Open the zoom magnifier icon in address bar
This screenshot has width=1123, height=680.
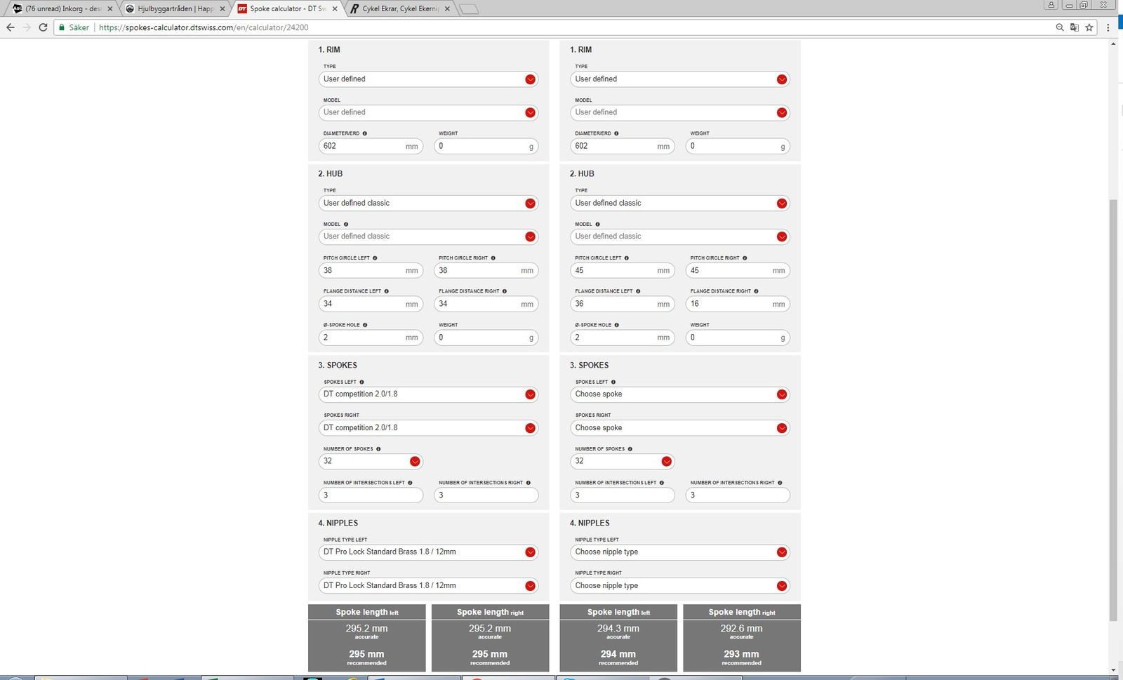(1060, 27)
